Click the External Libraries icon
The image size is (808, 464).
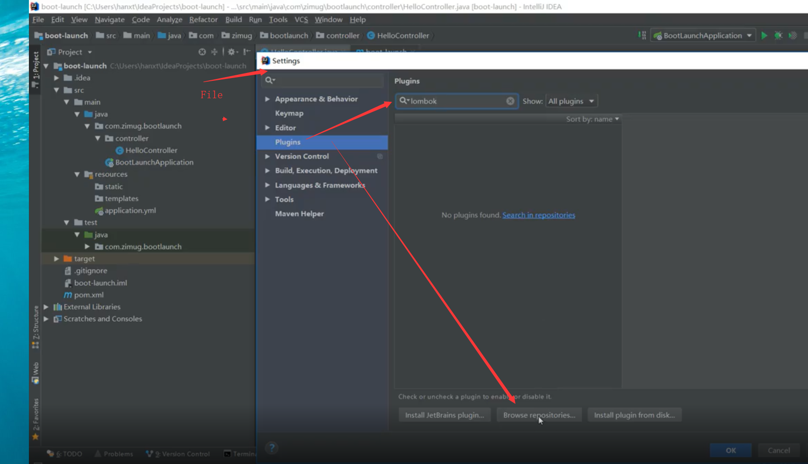tap(58, 307)
